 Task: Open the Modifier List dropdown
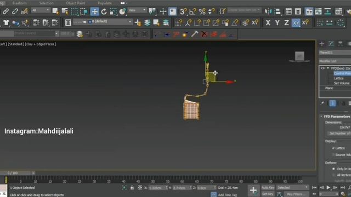(x=335, y=61)
